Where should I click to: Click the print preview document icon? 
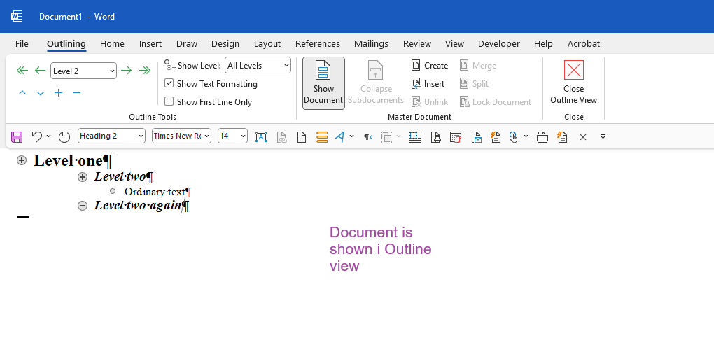[x=435, y=136]
